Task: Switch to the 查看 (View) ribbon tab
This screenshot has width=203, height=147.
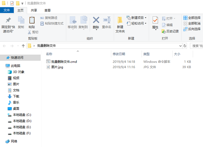Action: (47, 10)
